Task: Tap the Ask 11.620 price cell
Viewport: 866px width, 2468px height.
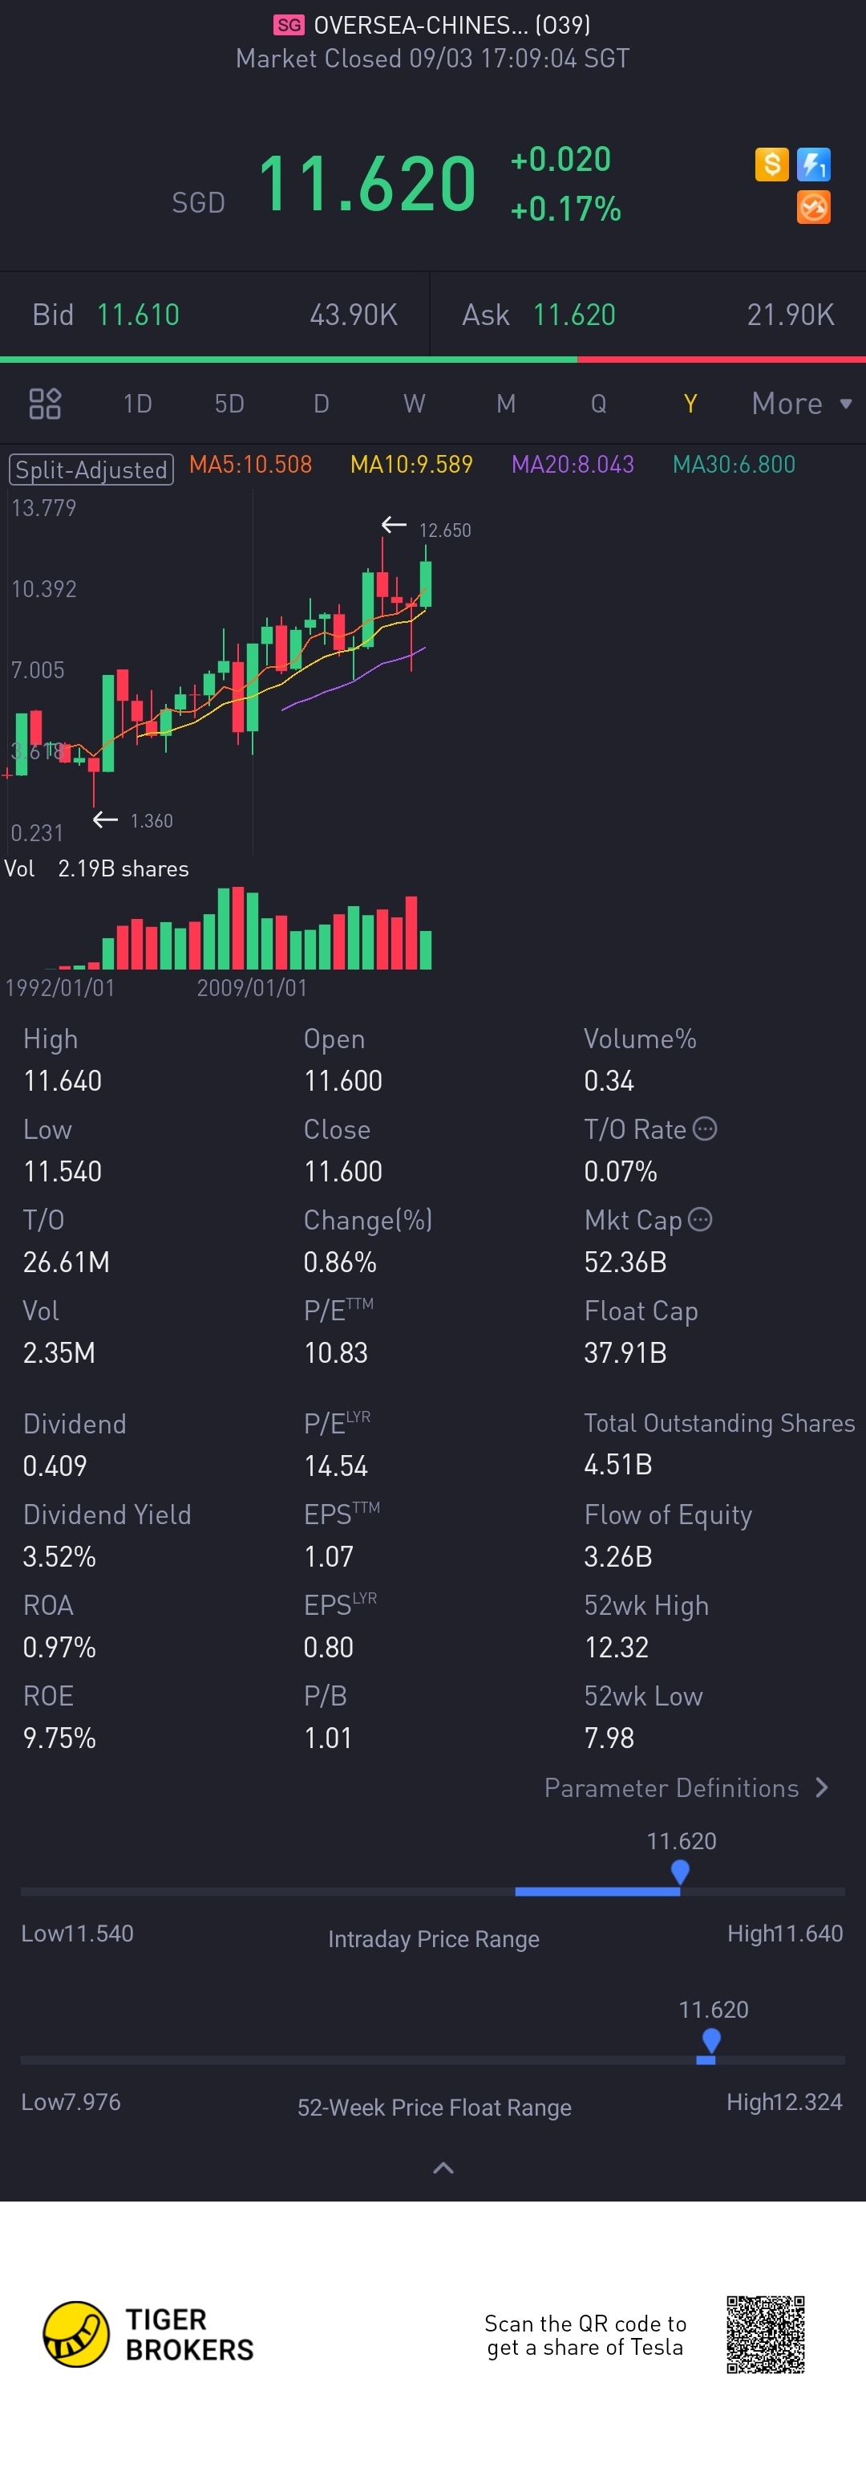Action: coord(573,315)
